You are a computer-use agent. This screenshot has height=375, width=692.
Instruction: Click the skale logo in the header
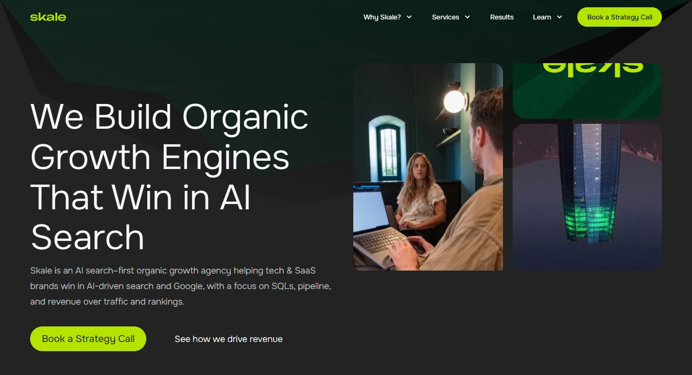tap(48, 17)
